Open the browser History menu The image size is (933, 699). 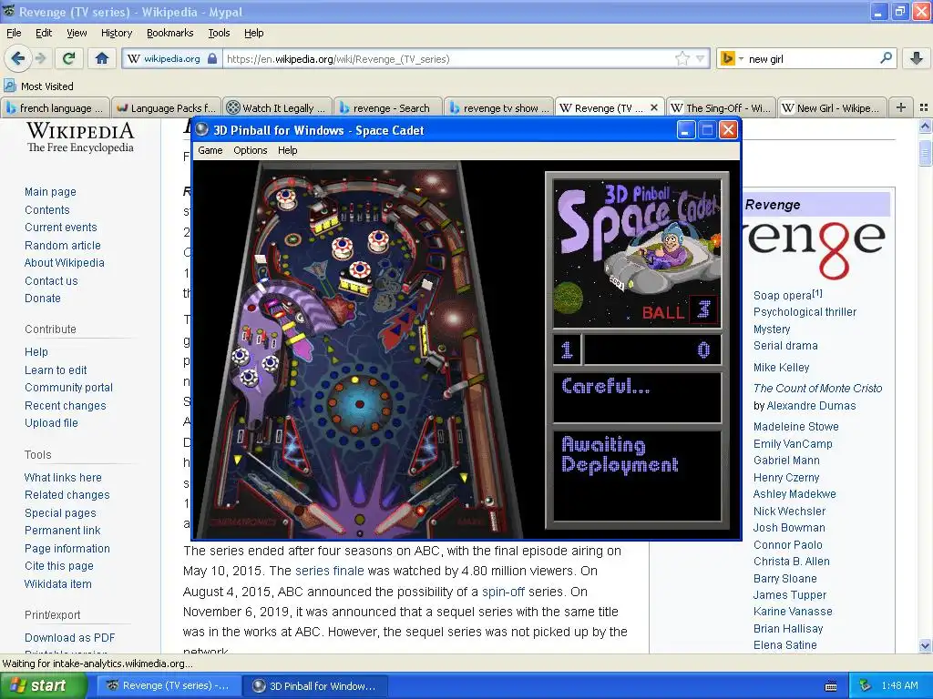coord(117,33)
